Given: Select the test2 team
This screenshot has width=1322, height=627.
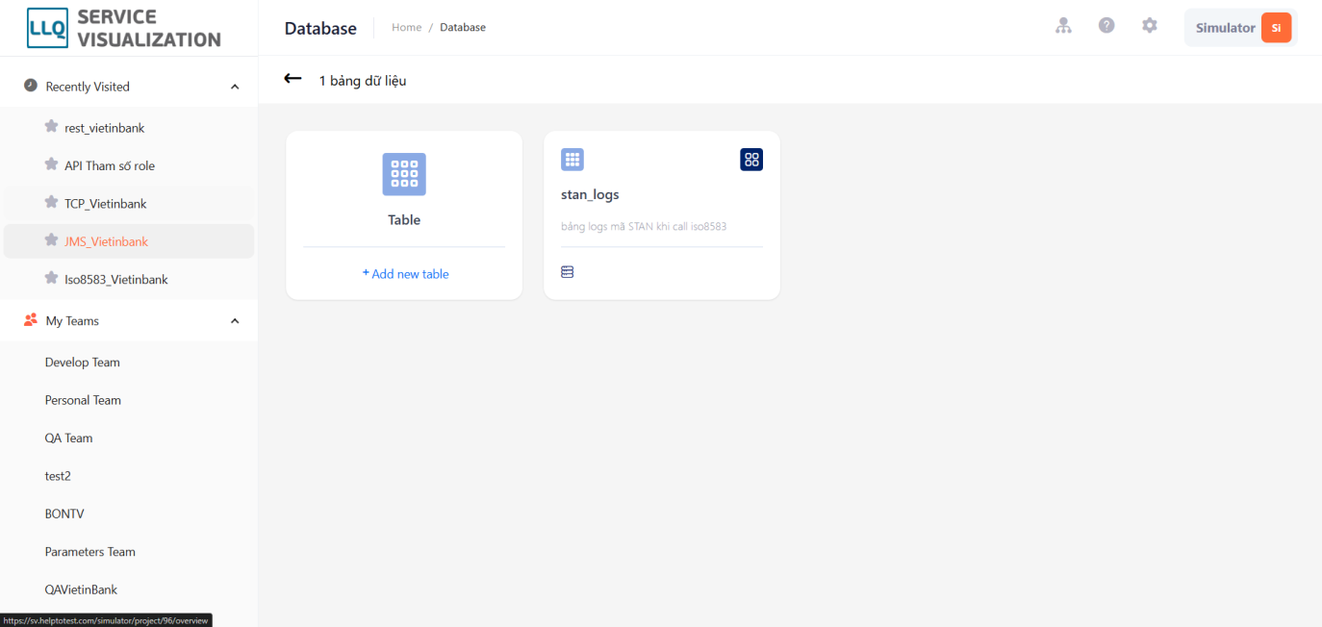Looking at the screenshot, I should (x=58, y=476).
